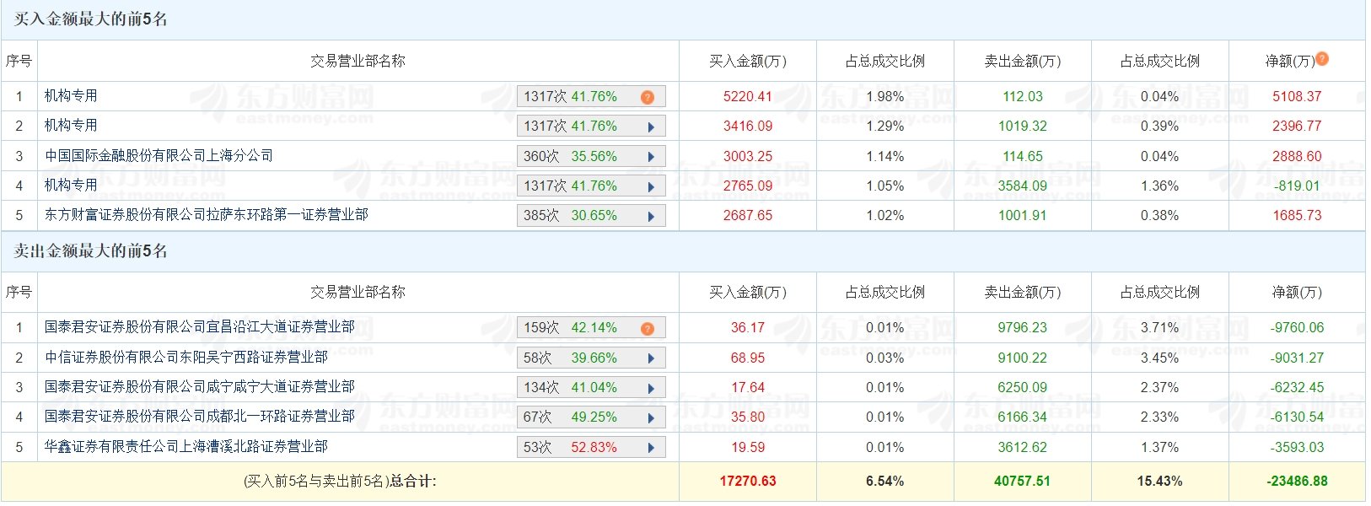This screenshot has width=1371, height=506.
Task: Click net amount value 5108.37
Action: 1297,97
